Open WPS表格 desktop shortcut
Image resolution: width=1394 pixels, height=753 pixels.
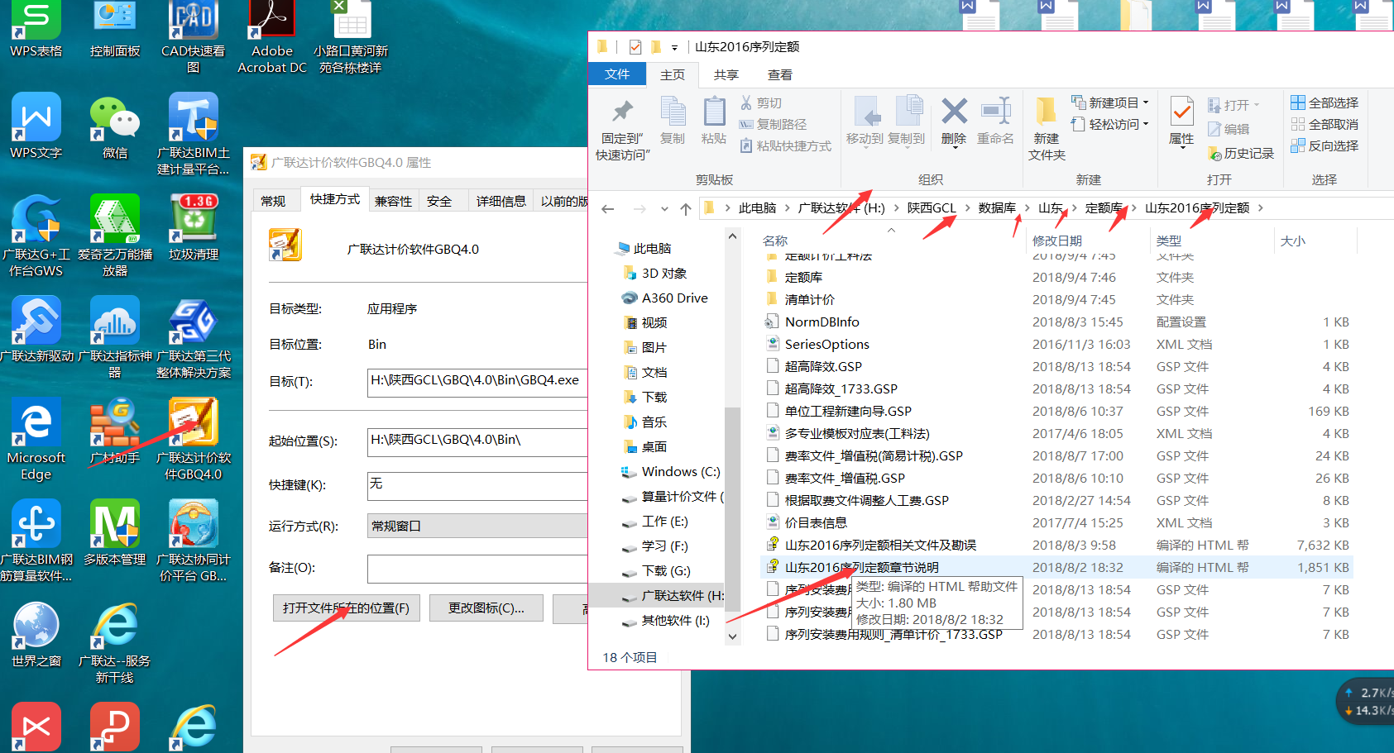[36, 29]
